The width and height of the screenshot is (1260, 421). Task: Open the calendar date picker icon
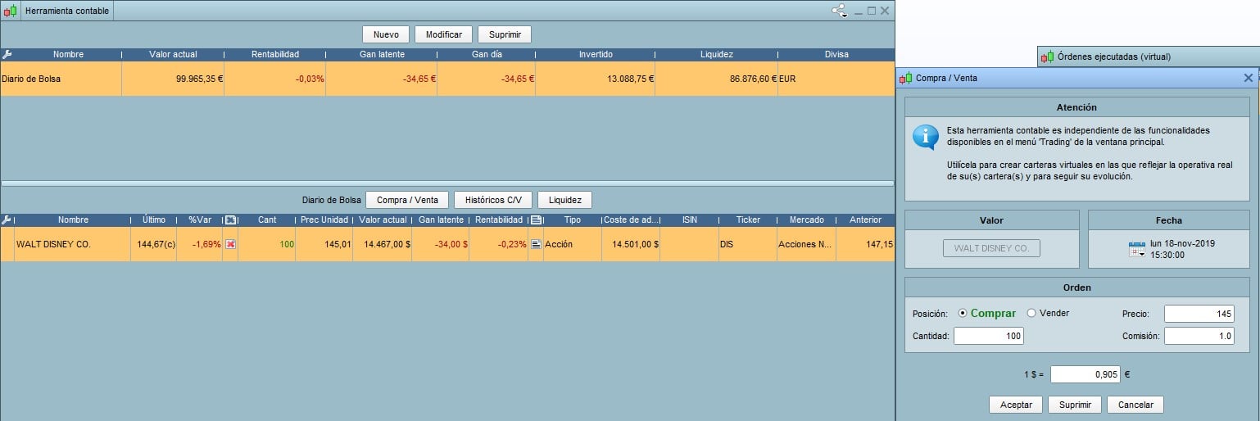click(x=1137, y=250)
